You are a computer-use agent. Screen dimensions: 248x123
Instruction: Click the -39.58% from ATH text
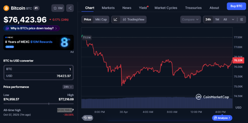[69, 115]
